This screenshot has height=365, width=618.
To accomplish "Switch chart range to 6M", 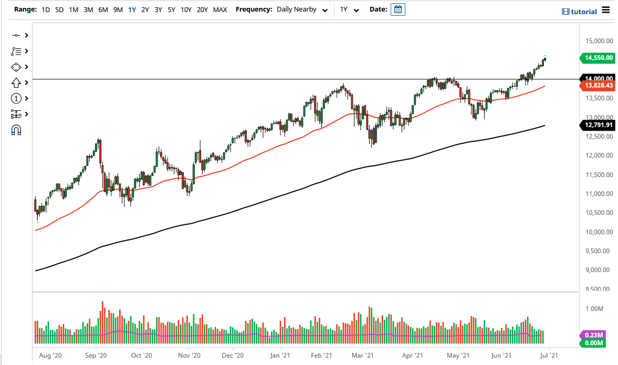I will [102, 9].
